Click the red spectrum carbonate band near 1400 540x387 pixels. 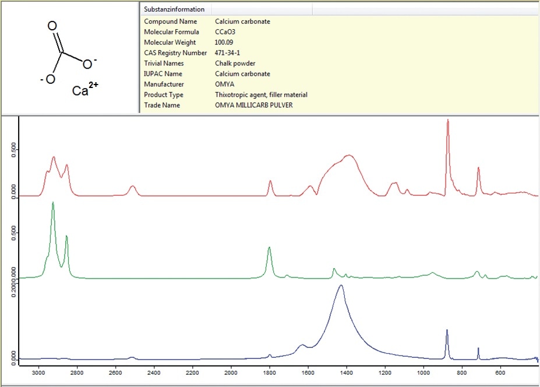(x=348, y=156)
